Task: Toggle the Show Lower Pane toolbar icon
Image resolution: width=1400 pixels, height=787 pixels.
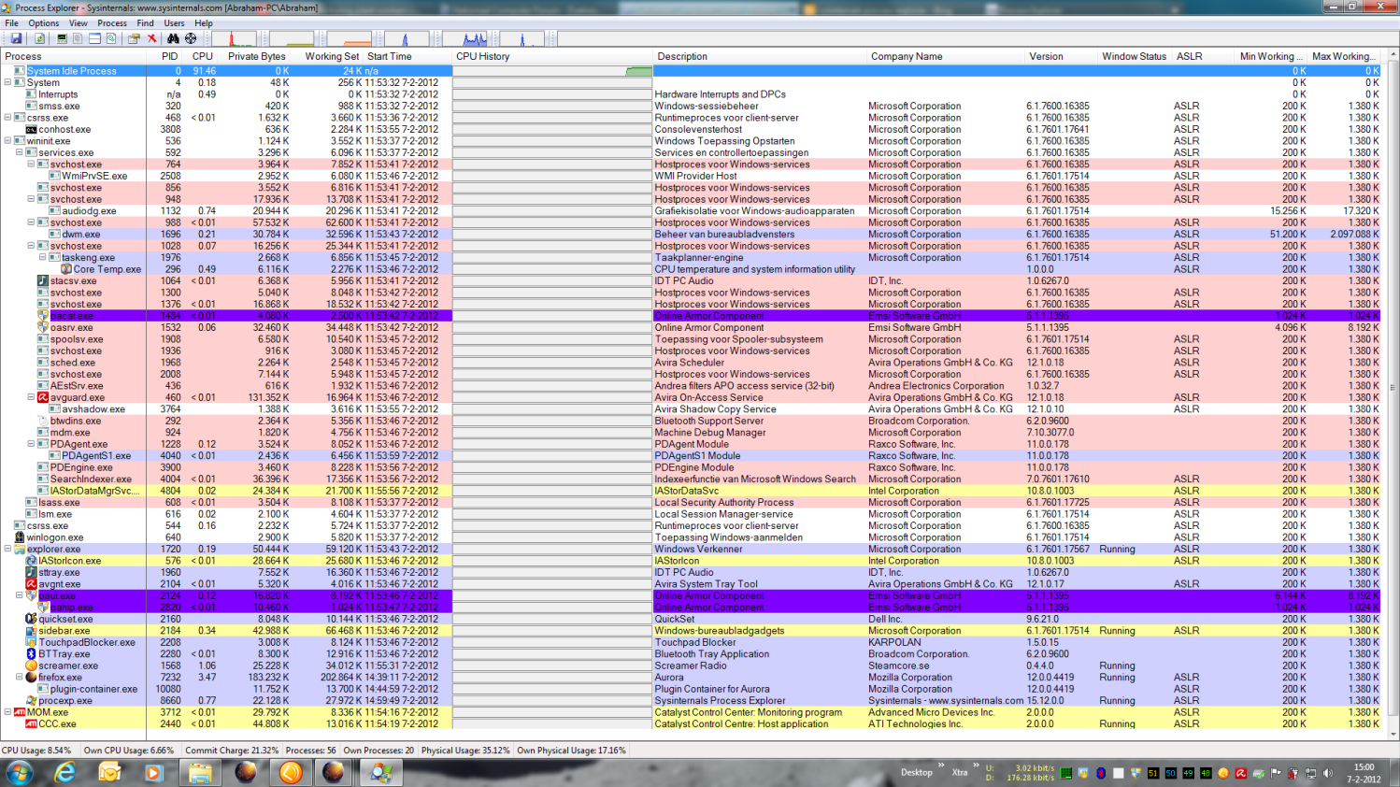Action: pos(94,38)
